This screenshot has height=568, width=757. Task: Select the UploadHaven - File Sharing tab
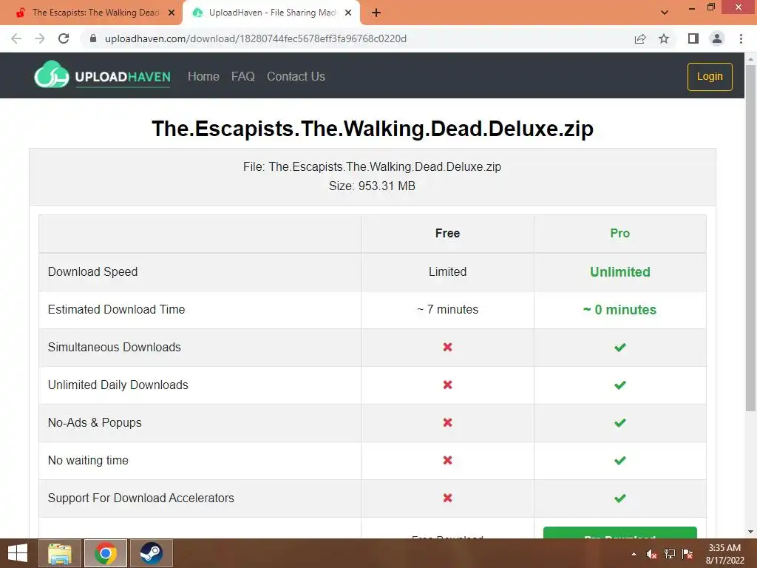coord(272,13)
